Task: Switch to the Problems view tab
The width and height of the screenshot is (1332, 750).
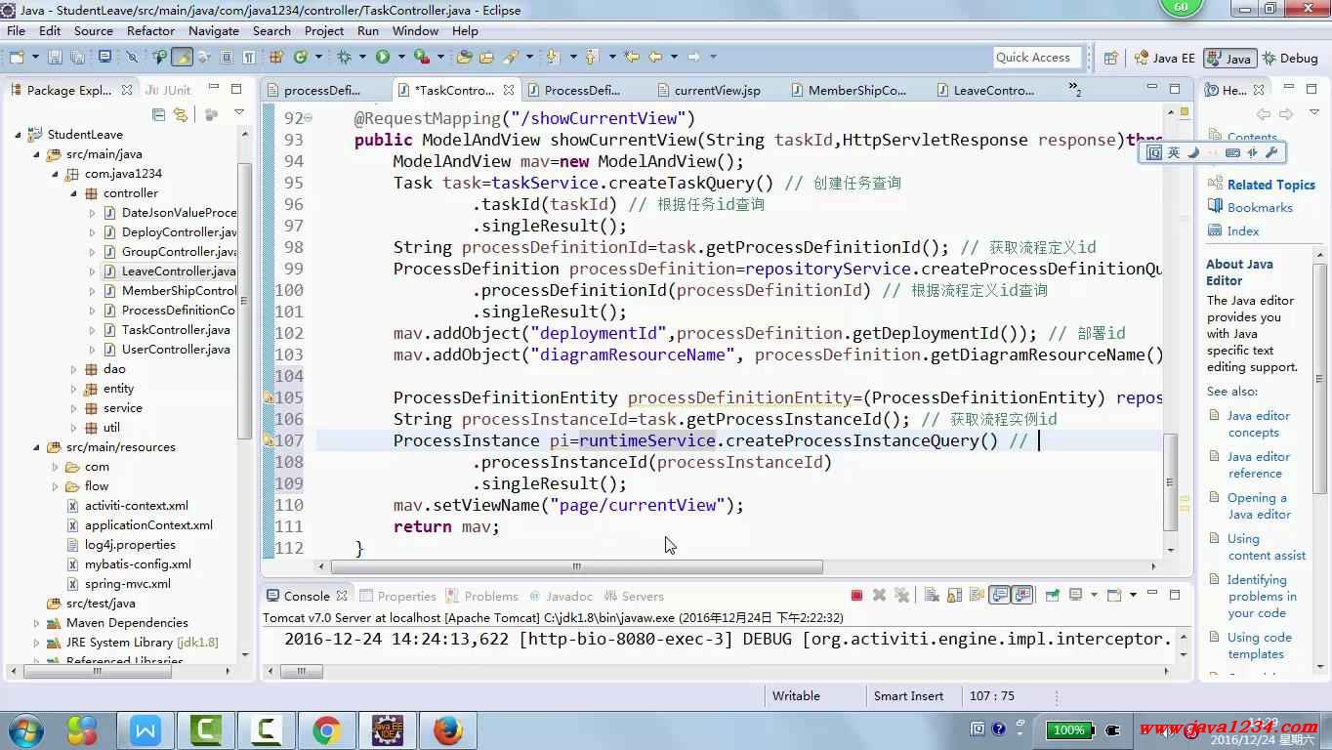Action: (481, 596)
